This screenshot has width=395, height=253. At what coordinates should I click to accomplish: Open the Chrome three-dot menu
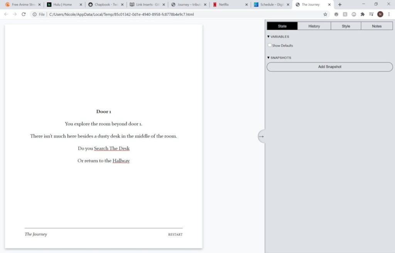click(389, 14)
